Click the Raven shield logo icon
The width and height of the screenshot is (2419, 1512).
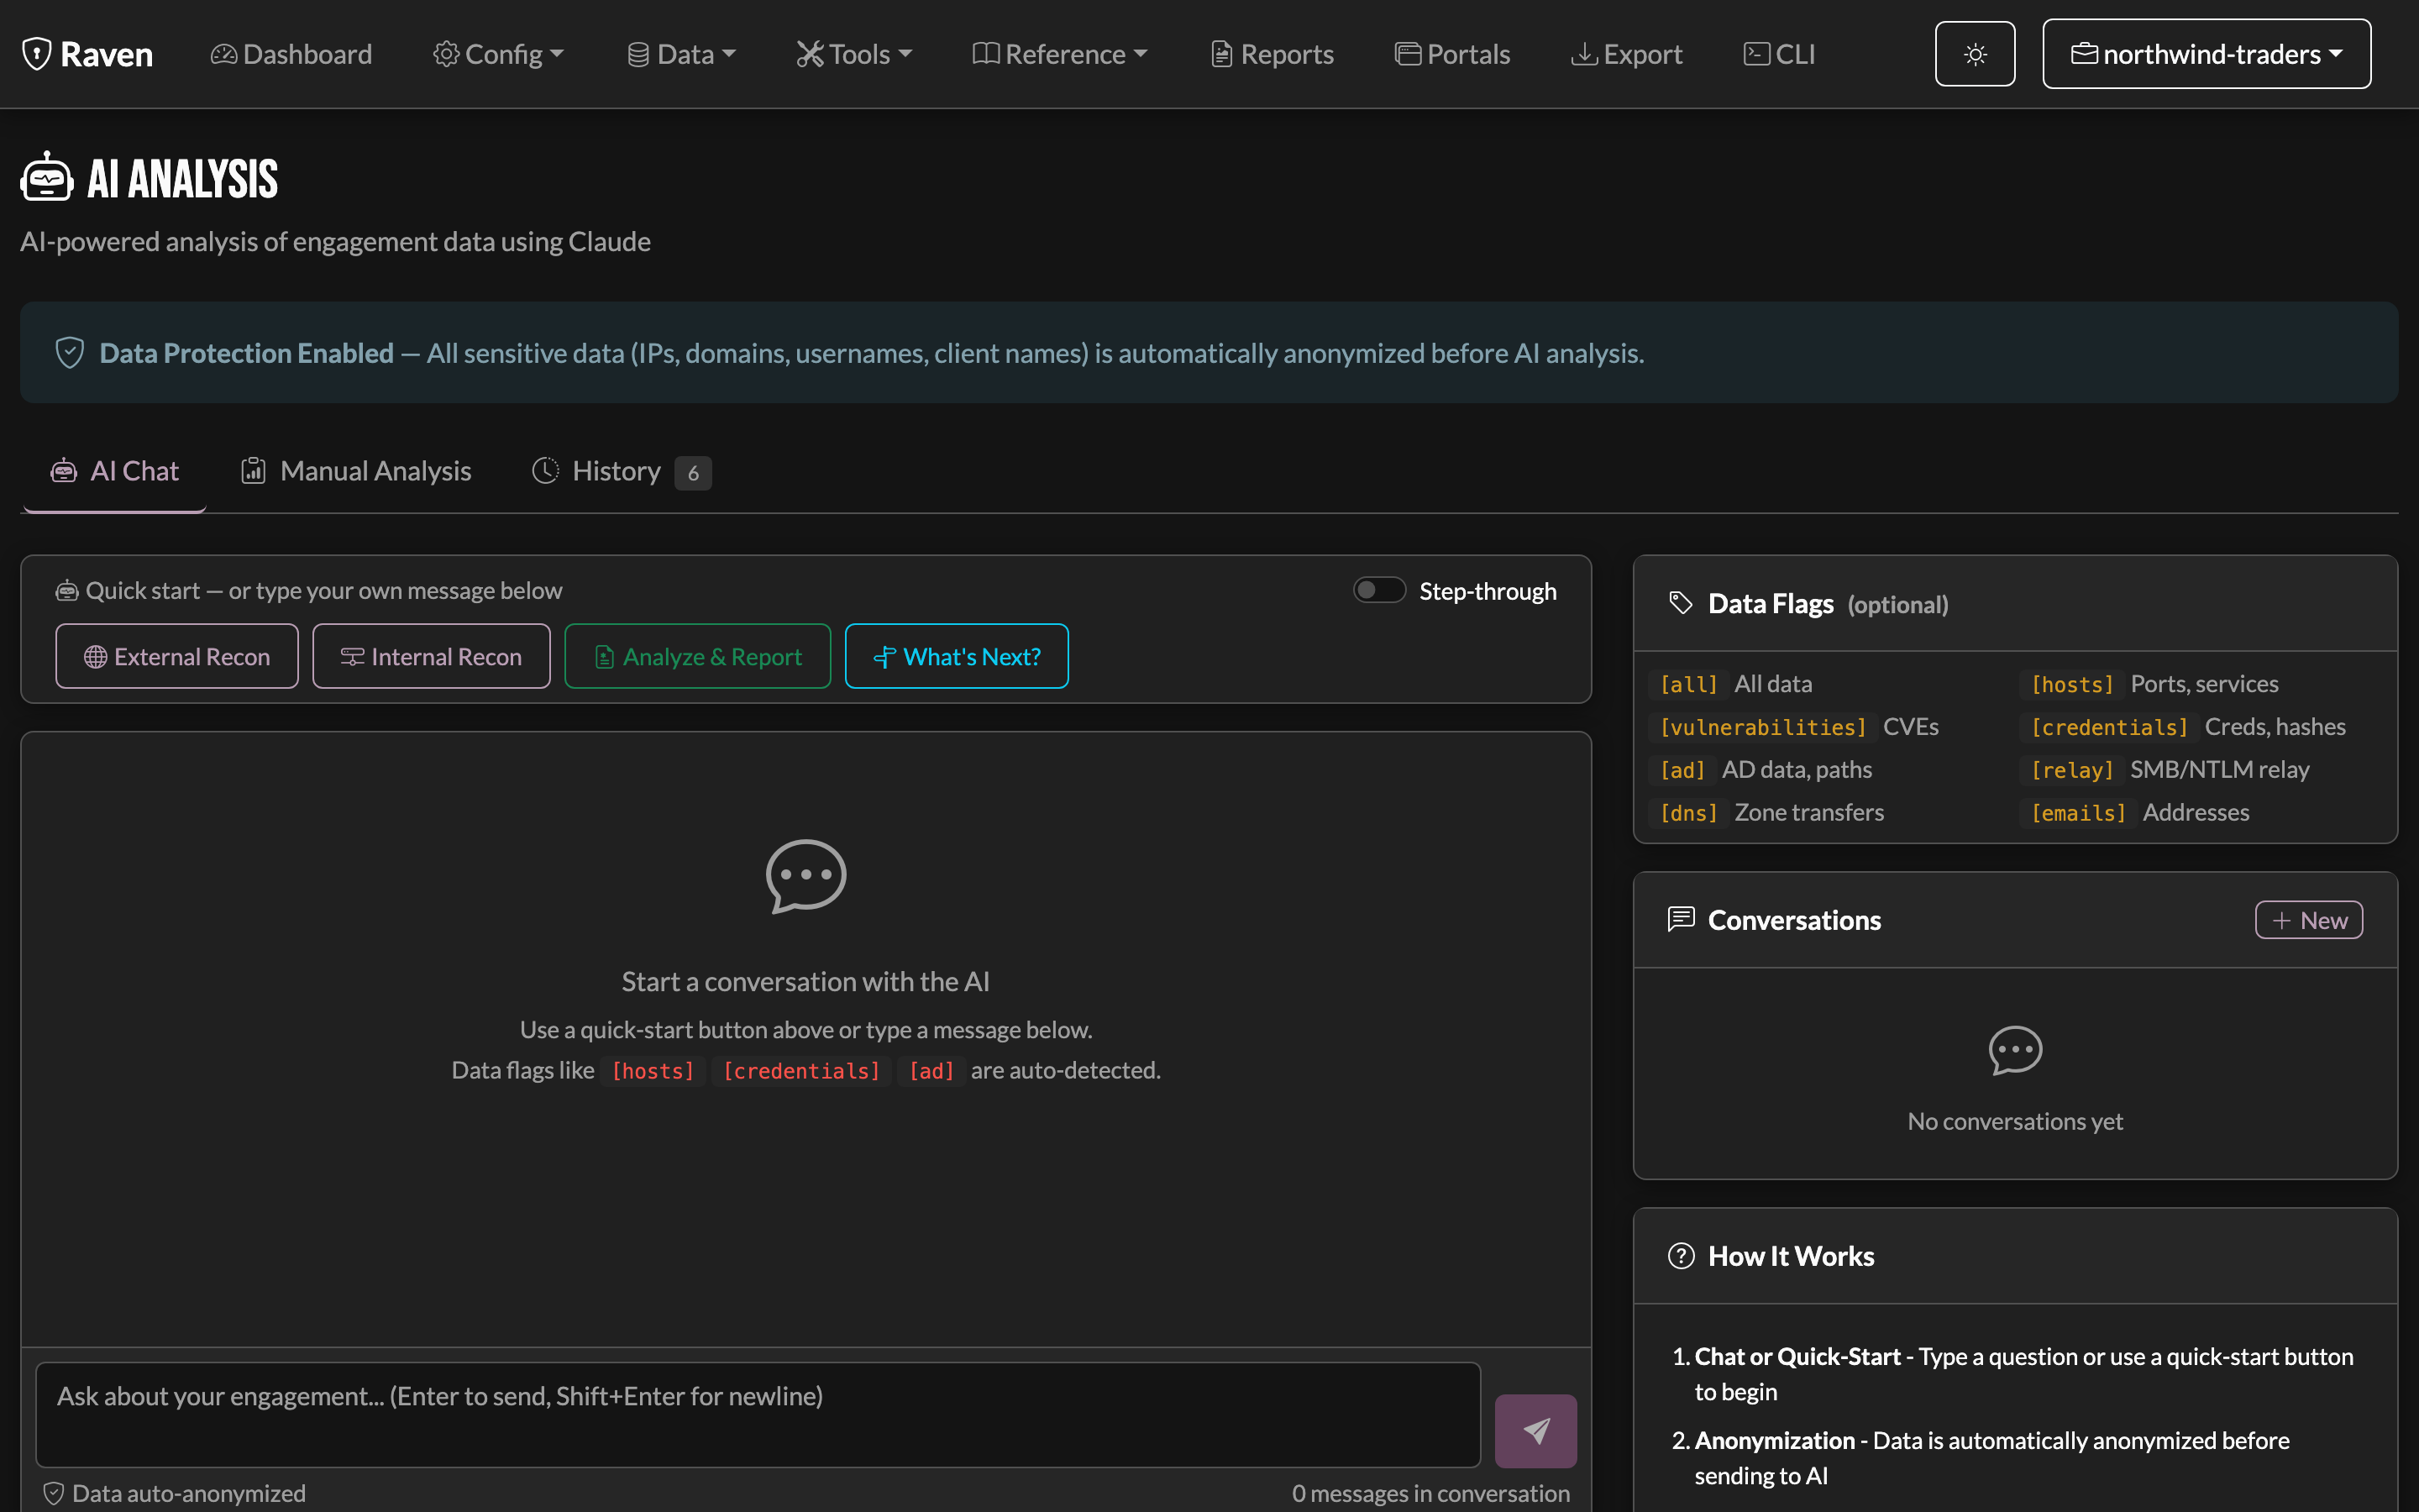pos(37,54)
